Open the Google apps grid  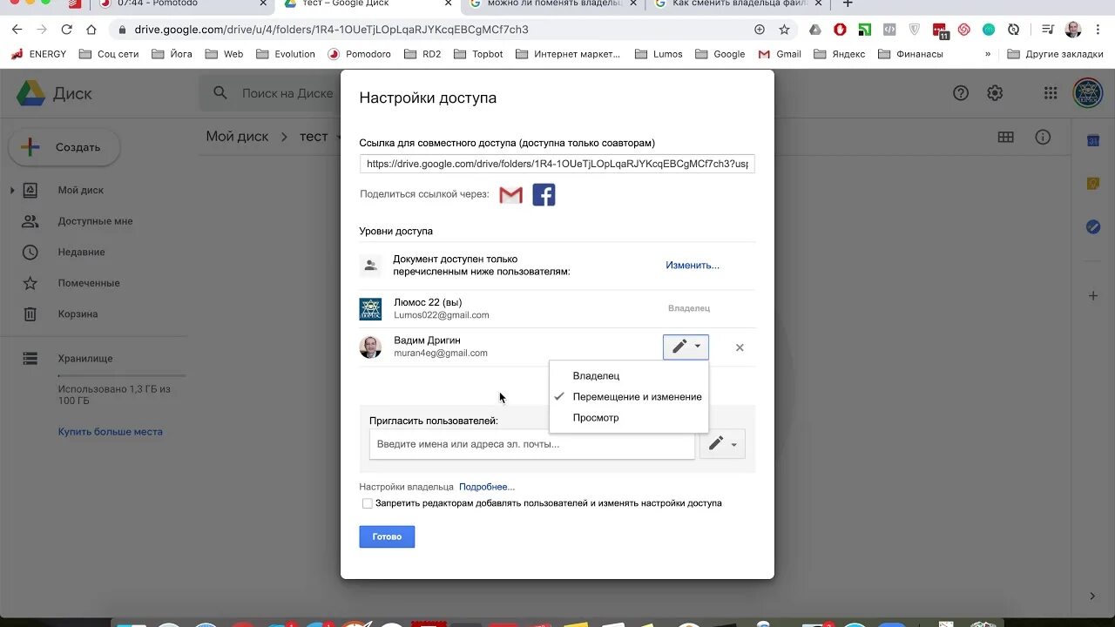click(1051, 93)
